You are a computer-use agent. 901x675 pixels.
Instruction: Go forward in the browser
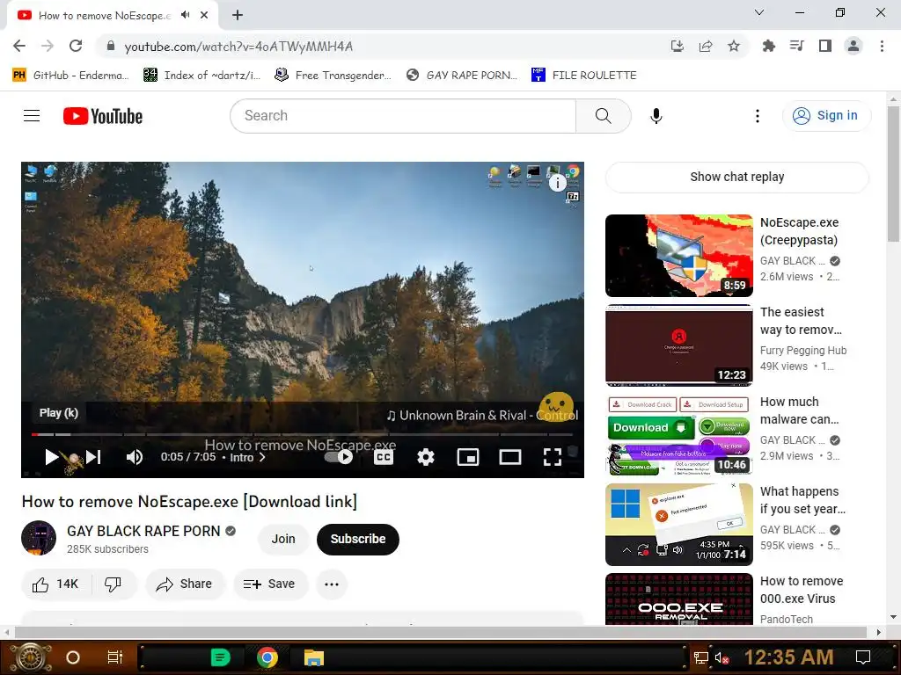pyautogui.click(x=48, y=46)
